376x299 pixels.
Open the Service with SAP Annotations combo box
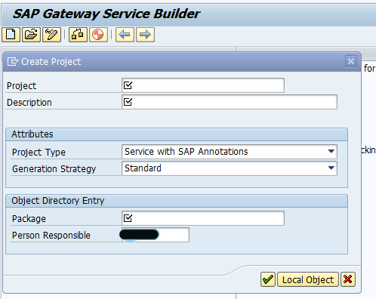tap(230, 152)
